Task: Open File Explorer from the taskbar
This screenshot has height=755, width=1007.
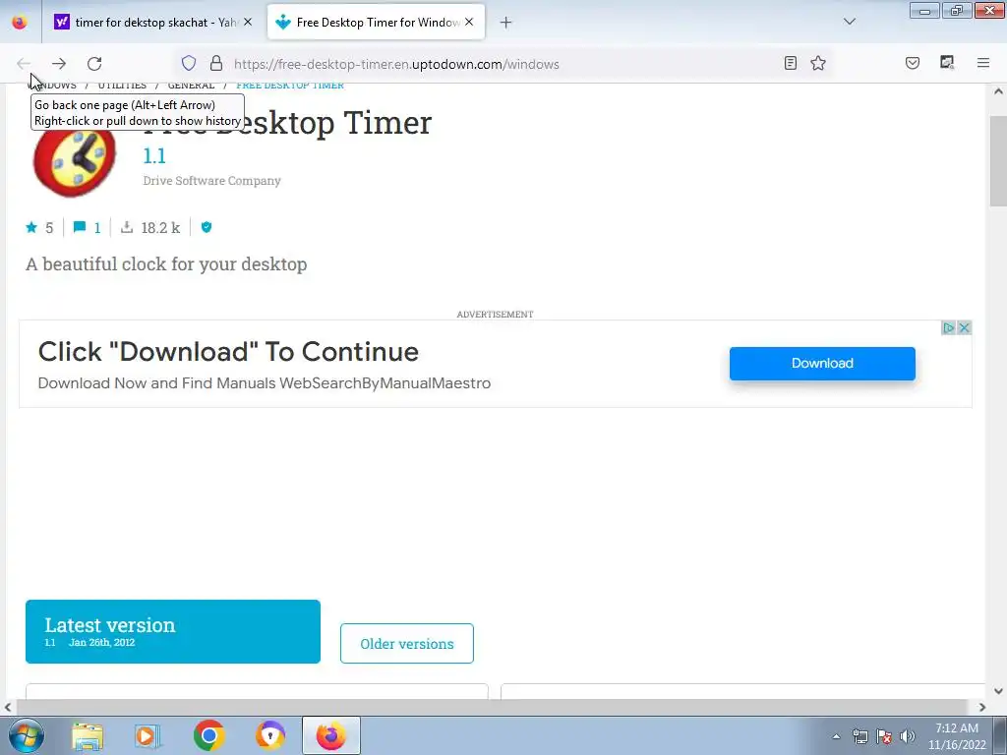Action: [x=88, y=736]
